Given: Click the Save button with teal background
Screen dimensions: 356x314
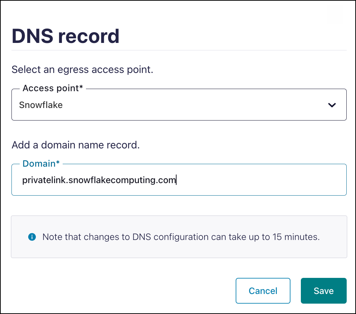Looking at the screenshot, I should tap(323, 291).
